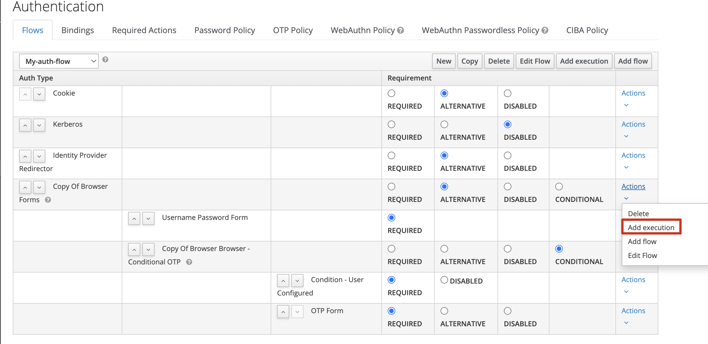This screenshot has width=708, height=344.
Task: Open the My-auth-flow selection dropdown
Action: pyautogui.click(x=59, y=61)
